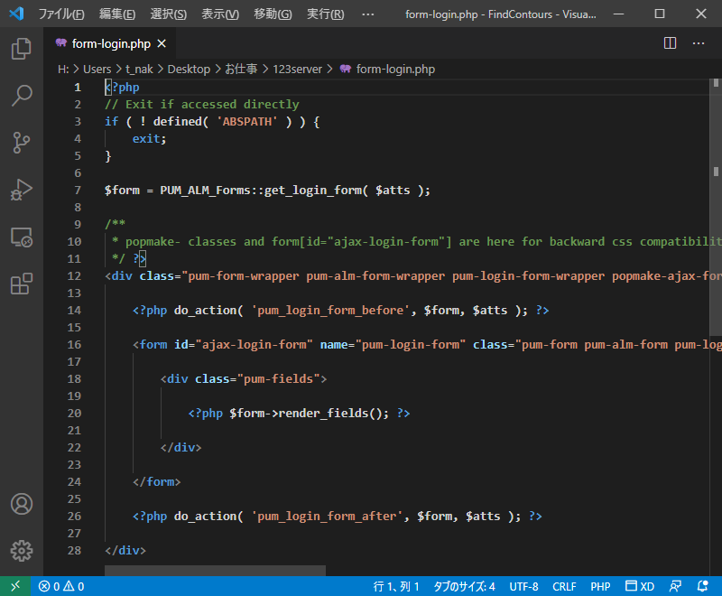Open the 移動(G) menu
The width and height of the screenshot is (722, 596).
click(273, 14)
